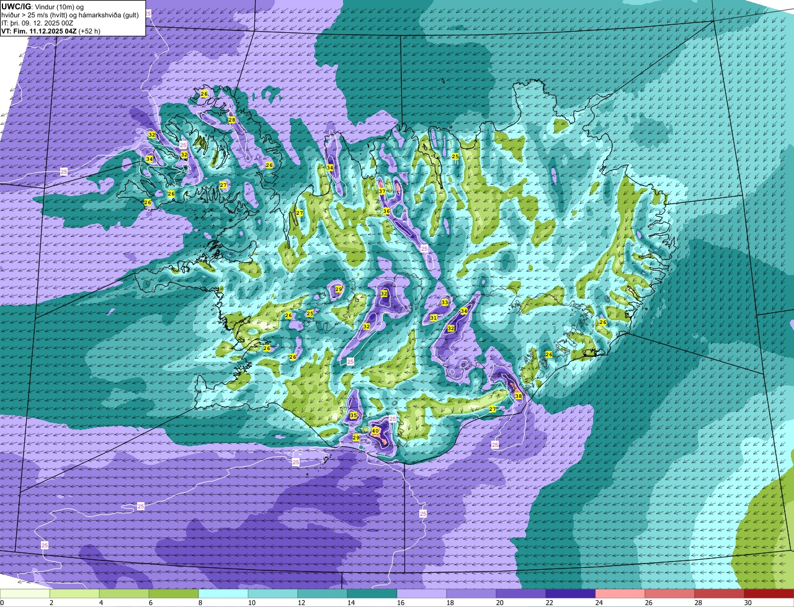Click the 22–24 m/s dark indigo swatch
This screenshot has height=607, width=794.
pos(571,593)
